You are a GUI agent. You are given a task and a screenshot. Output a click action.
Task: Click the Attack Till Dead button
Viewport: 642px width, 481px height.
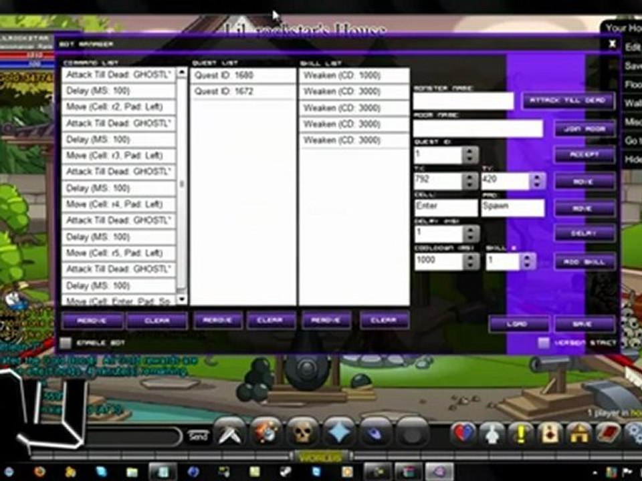coord(568,100)
